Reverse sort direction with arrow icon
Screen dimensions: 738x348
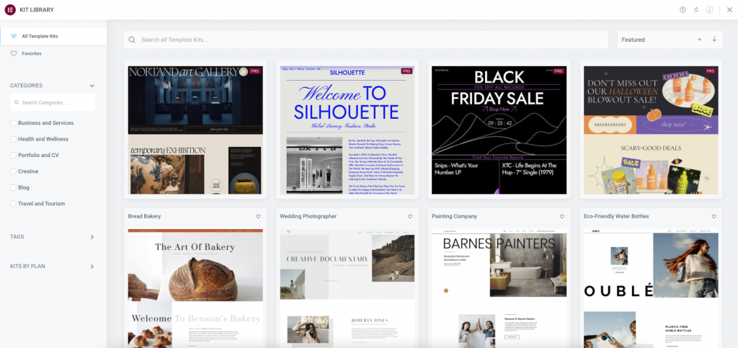(714, 40)
